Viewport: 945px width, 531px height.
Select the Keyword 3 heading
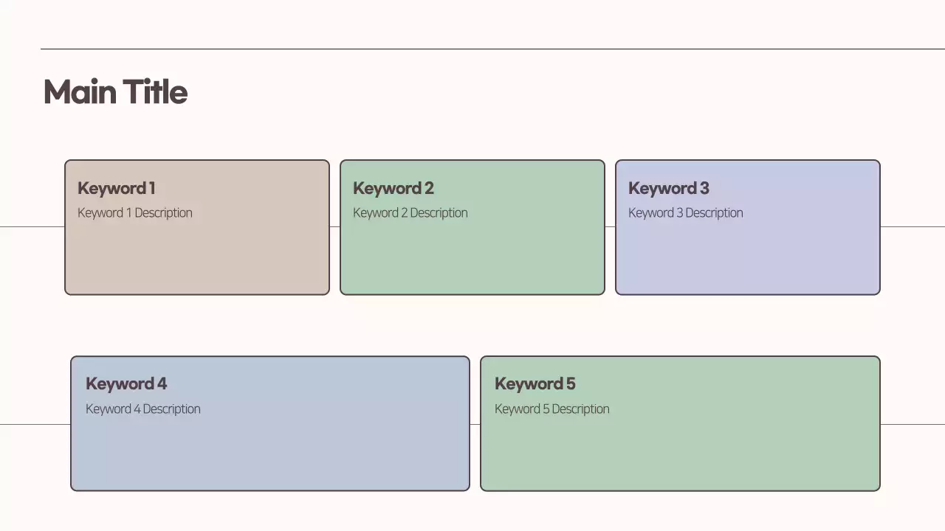point(668,188)
